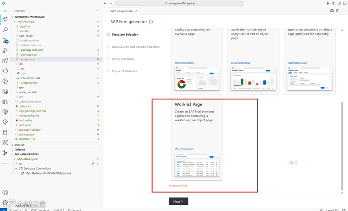Click the workspace search box in title bar
The image size is (348, 211).
pos(179,3)
